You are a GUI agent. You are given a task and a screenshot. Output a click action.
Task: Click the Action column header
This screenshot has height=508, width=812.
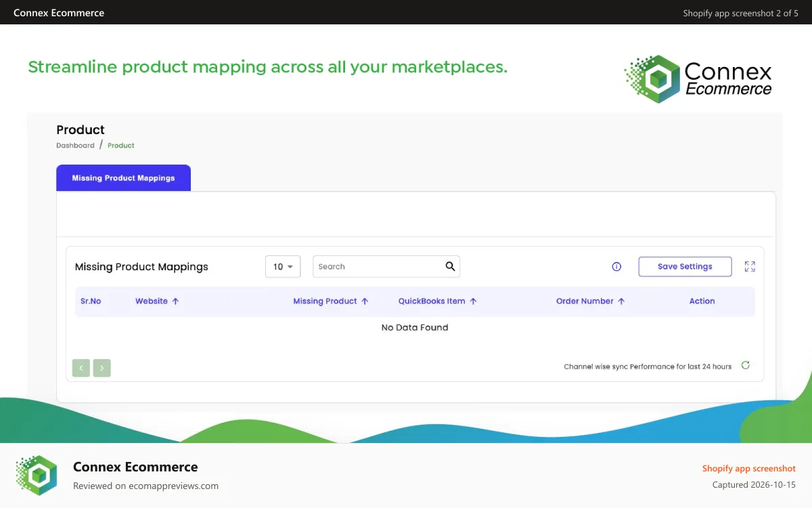point(702,301)
